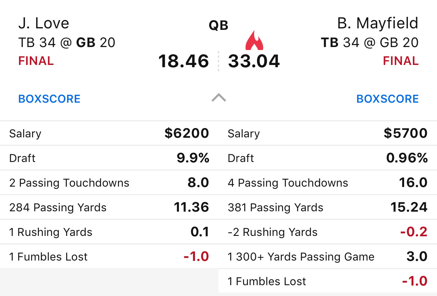Click J. Love's 18.46 fantasy score
Viewport: 437px width, 296px height.
(x=183, y=61)
